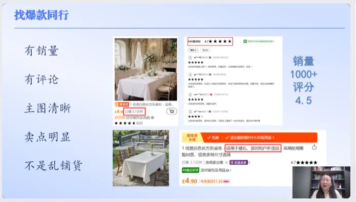
Task: Click the highlighted text 适用于婚礼、派对和户外活动
Action: (x=253, y=148)
